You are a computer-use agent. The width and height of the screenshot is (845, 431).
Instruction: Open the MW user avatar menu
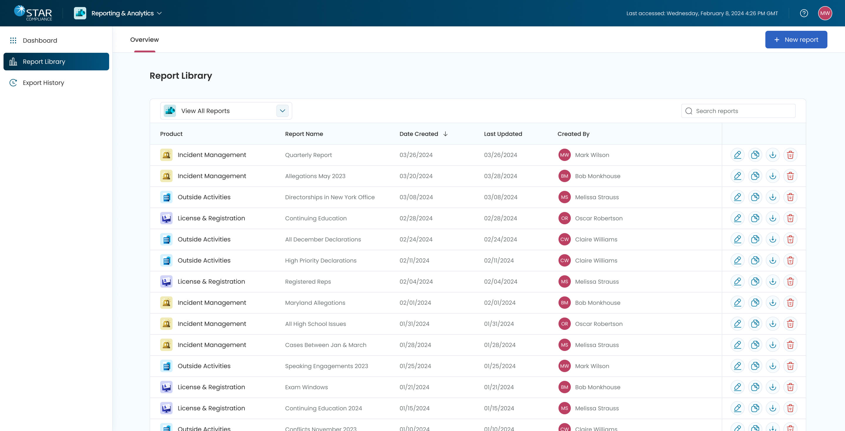825,13
